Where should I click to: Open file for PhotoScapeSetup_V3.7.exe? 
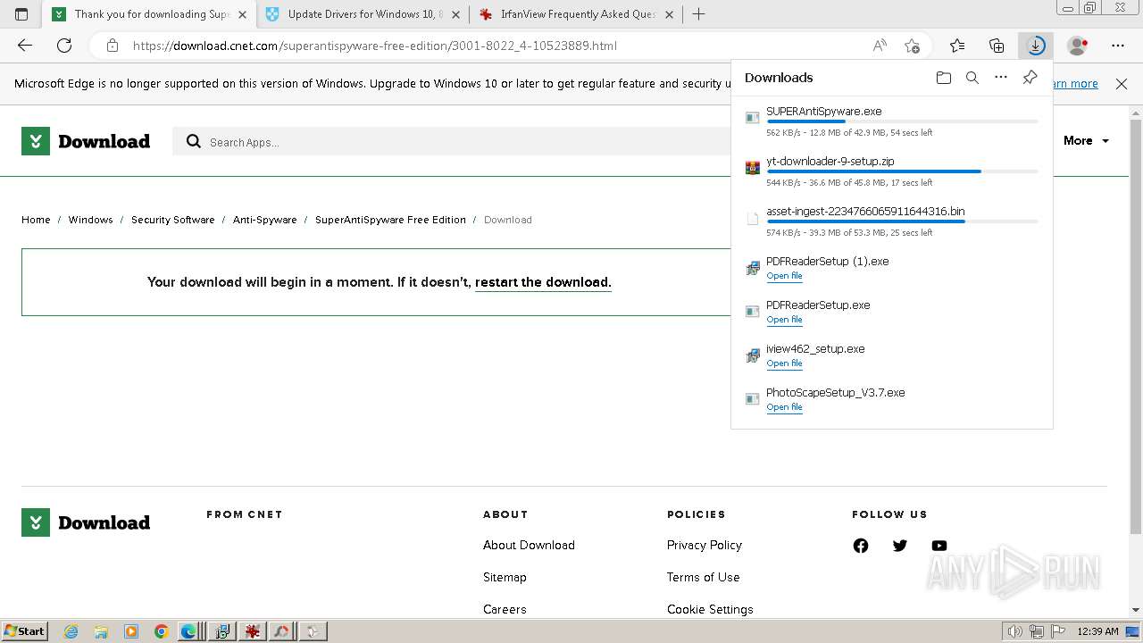coord(784,407)
